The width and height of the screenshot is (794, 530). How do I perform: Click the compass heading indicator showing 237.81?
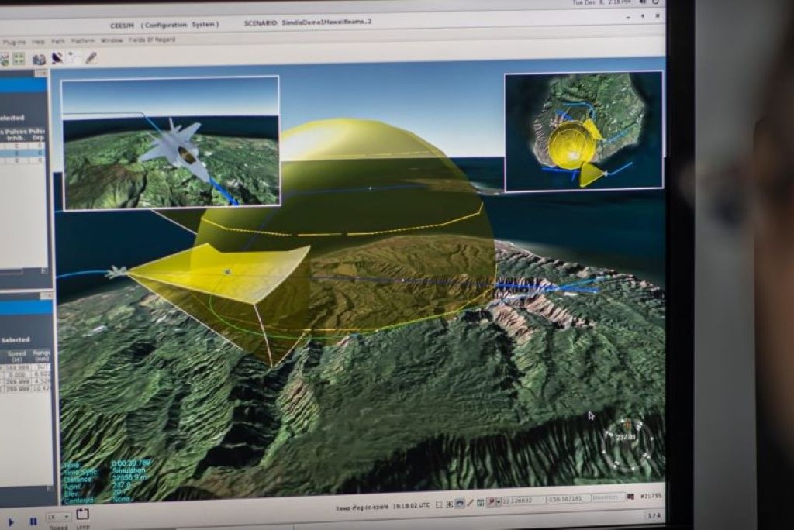point(627,438)
